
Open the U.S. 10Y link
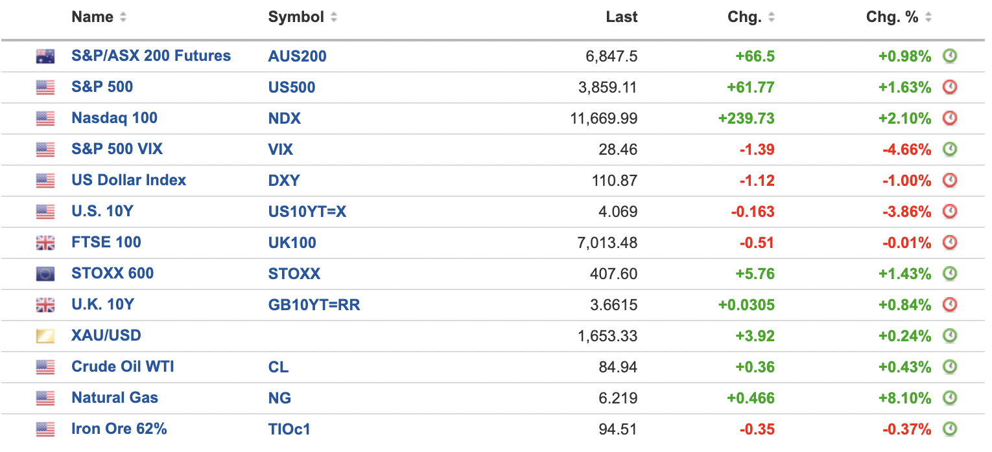pyautogui.click(x=102, y=212)
